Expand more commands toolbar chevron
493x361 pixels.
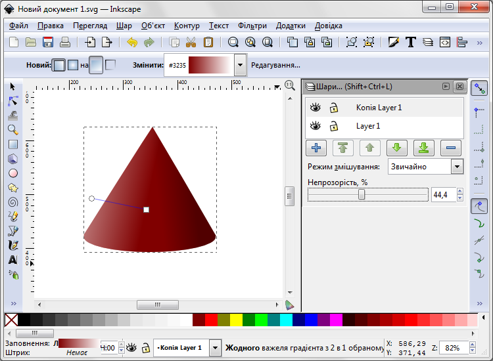point(479,43)
